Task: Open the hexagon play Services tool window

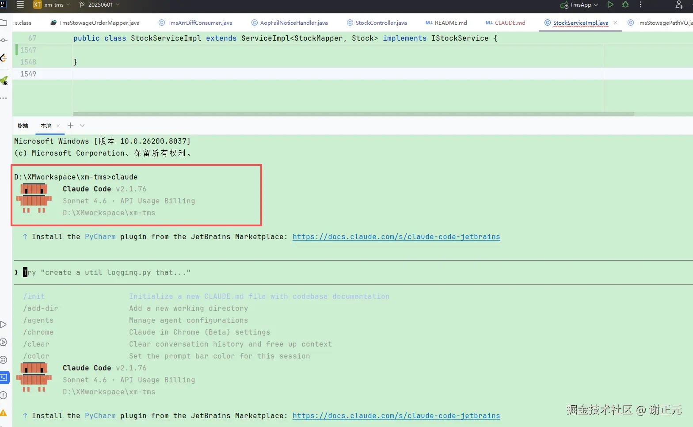Action: [x=4, y=342]
